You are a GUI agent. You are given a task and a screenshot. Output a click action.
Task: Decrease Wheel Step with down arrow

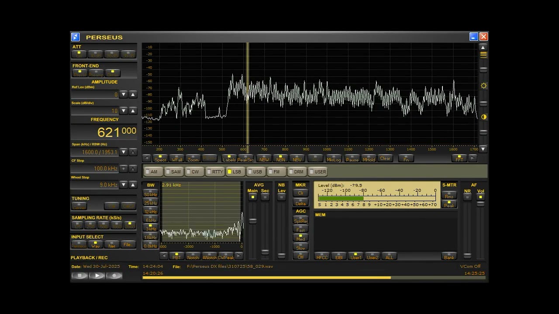pyautogui.click(x=124, y=185)
